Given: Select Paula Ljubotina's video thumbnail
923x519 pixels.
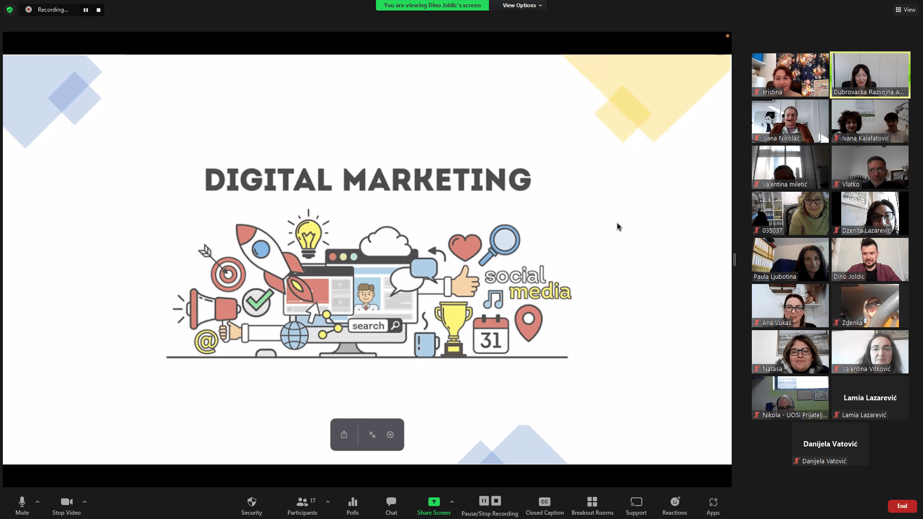Looking at the screenshot, I should [790, 259].
